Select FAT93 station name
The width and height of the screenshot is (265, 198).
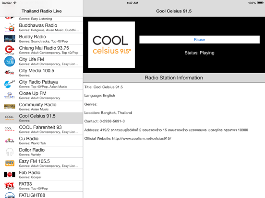pyautogui.click(x=25, y=184)
